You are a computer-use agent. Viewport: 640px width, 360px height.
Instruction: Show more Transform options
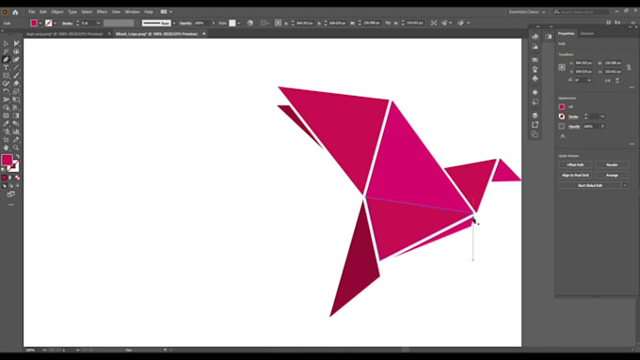632,87
